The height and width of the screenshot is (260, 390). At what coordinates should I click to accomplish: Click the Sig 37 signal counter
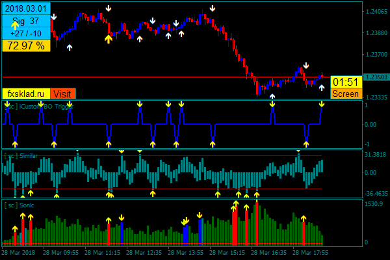pyautogui.click(x=26, y=21)
